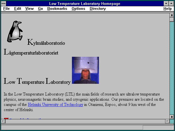Maximize the browser window
The width and height of the screenshot is (175, 131).
tap(171, 4)
